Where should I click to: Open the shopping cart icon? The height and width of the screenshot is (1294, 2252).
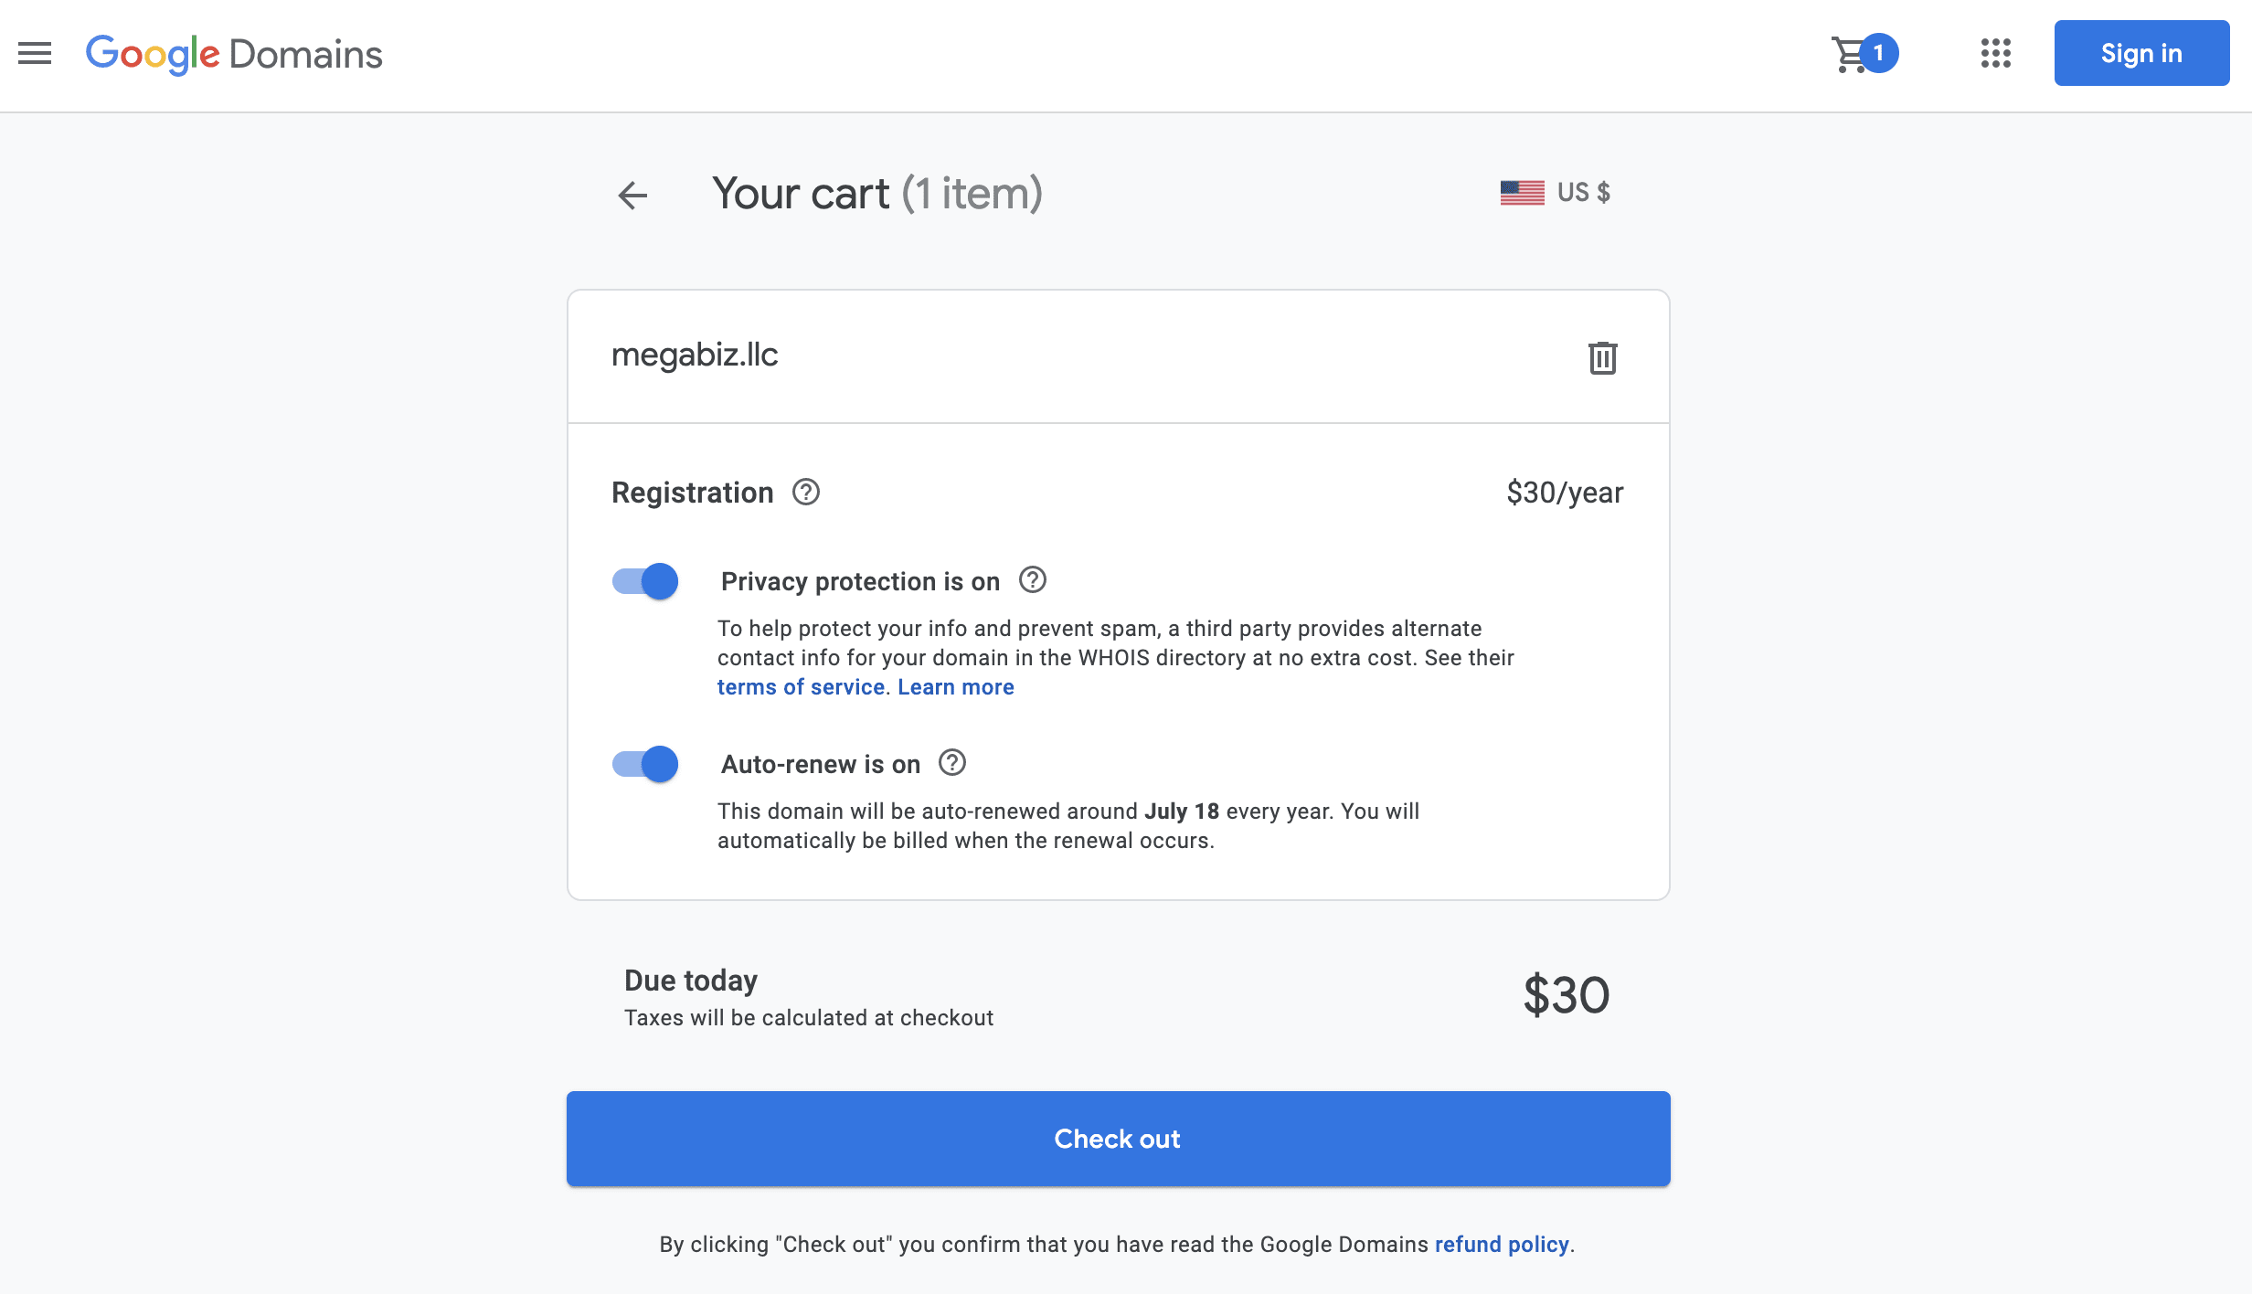coord(1849,55)
